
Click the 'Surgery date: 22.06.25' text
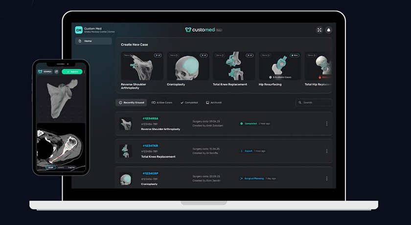[x=206, y=176]
